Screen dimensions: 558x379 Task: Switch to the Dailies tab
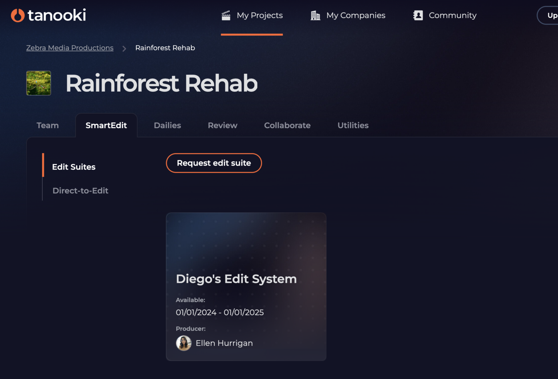(167, 125)
